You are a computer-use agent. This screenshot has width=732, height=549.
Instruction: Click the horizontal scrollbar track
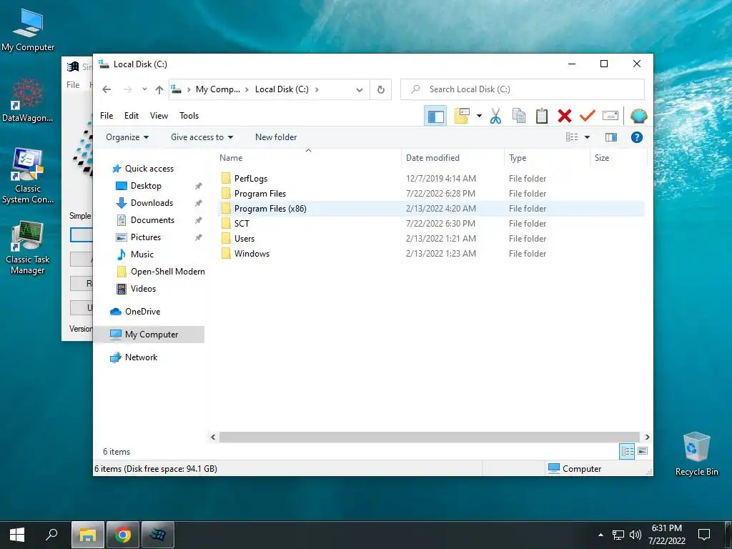tap(429, 437)
